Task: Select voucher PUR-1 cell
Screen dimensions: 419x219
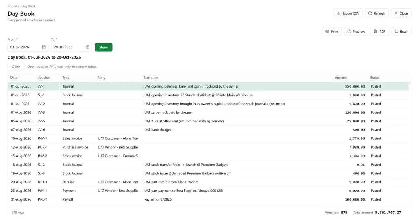Action: tap(43, 147)
